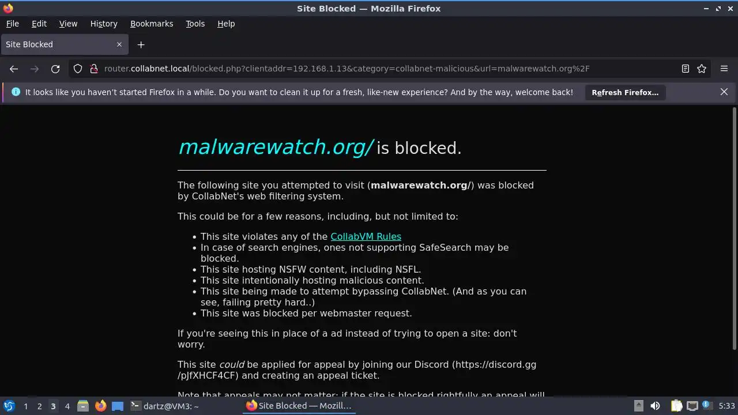738x415 pixels.
Task: Open the File menu
Action: [13, 24]
